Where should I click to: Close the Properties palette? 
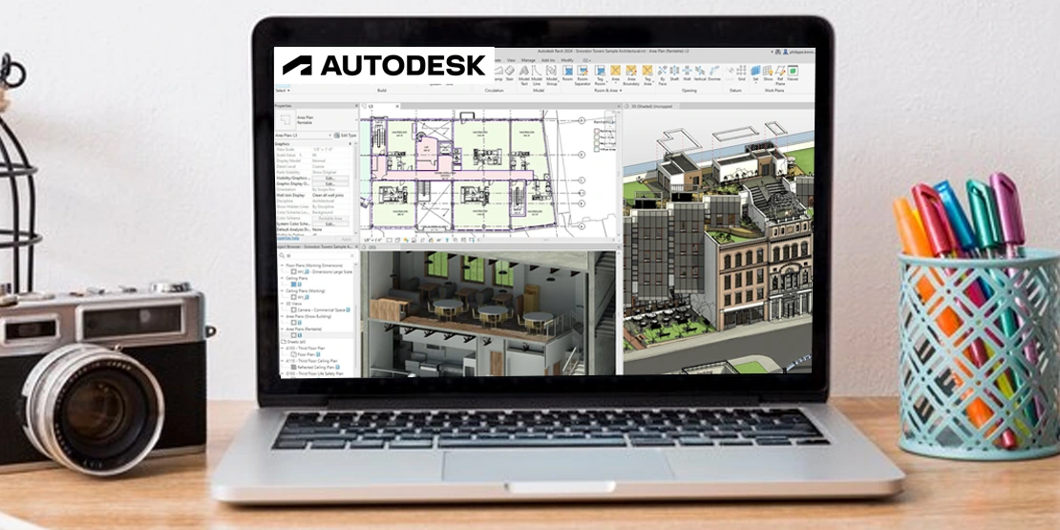point(356,105)
